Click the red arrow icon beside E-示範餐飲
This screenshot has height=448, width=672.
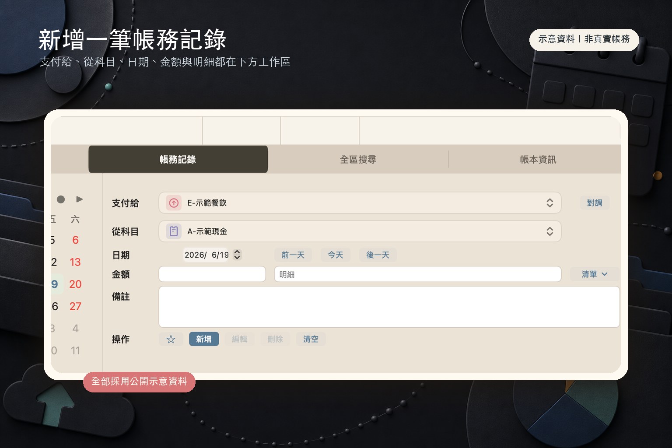[x=174, y=203]
